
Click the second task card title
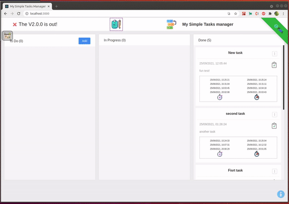(x=235, y=114)
